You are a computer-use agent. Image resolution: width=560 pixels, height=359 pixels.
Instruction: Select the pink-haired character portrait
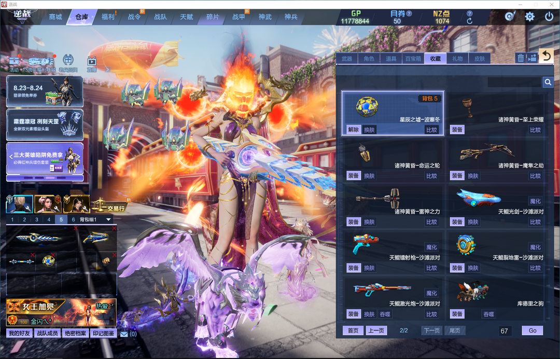48,204
